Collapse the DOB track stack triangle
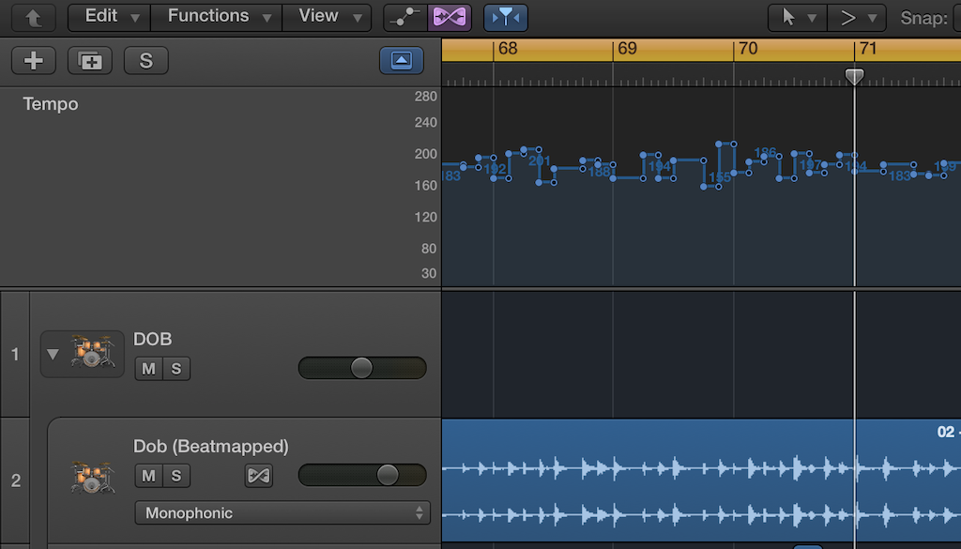Screen dimensions: 961x549 click(53, 355)
